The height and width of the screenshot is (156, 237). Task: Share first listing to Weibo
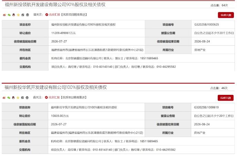[4, 15]
